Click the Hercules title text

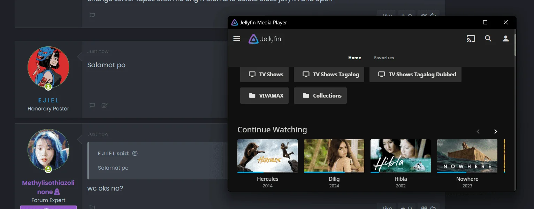268,179
